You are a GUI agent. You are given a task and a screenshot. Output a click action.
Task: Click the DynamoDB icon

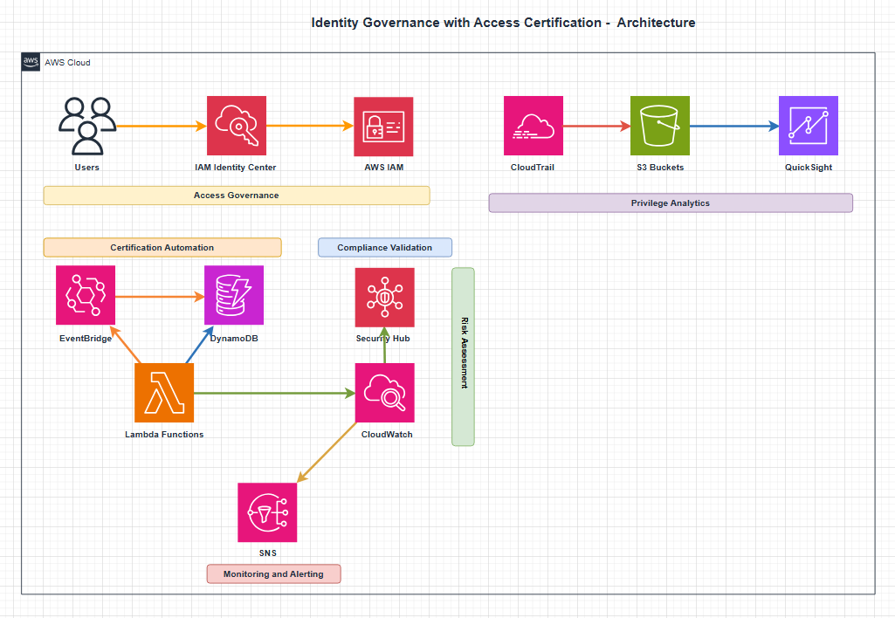click(x=234, y=295)
